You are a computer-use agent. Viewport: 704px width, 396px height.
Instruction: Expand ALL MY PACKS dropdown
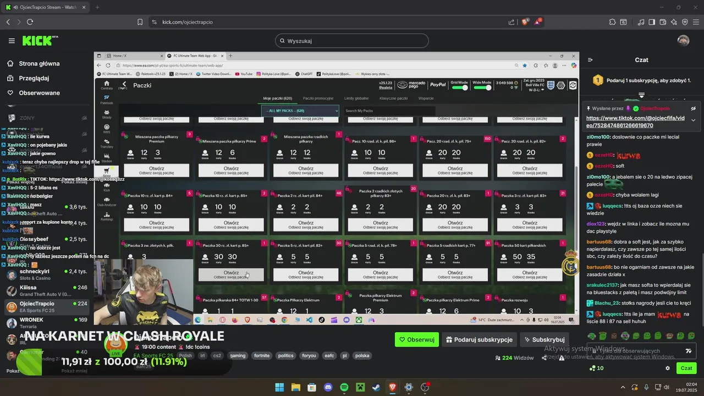(301, 111)
